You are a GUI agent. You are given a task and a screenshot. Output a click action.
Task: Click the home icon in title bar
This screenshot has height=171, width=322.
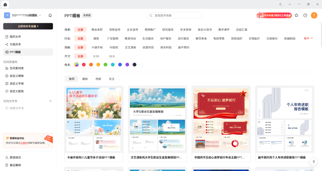(5, 4)
